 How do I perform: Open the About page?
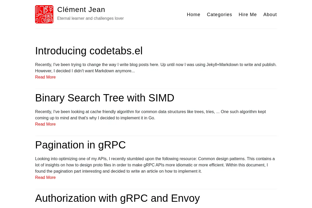270,15
